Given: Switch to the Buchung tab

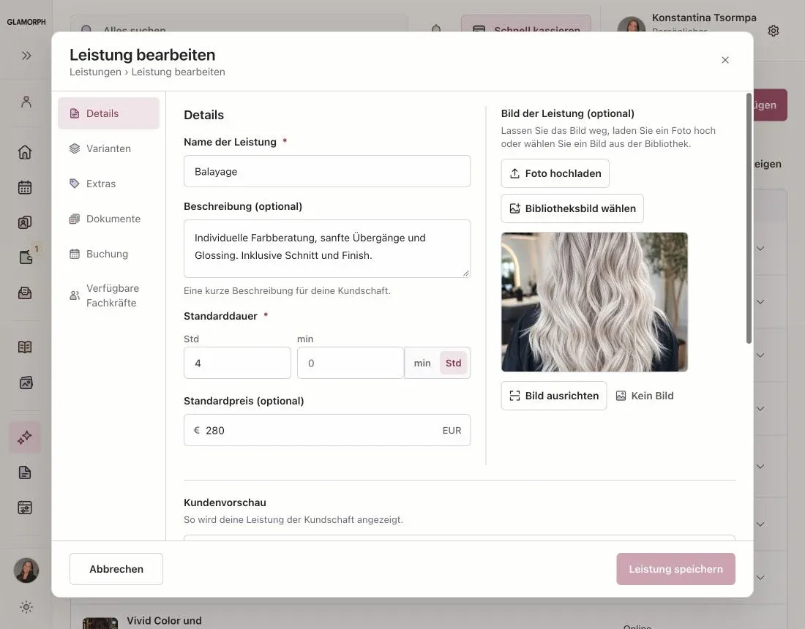Looking at the screenshot, I should coord(108,254).
